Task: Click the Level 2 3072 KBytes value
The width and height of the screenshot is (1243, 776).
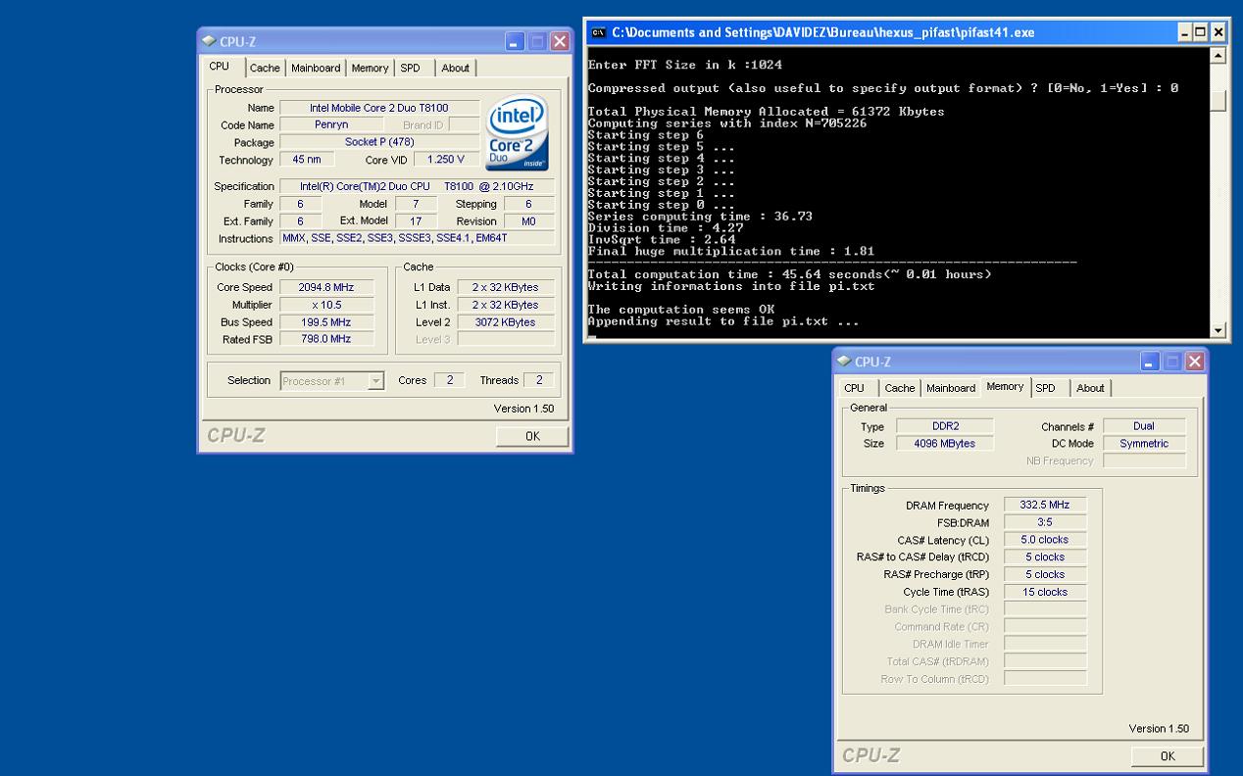Action: pos(505,321)
